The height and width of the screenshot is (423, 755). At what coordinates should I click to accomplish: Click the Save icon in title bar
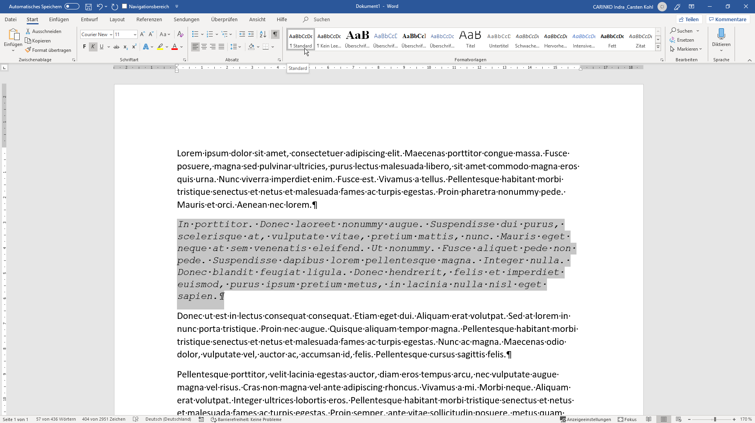pos(88,7)
